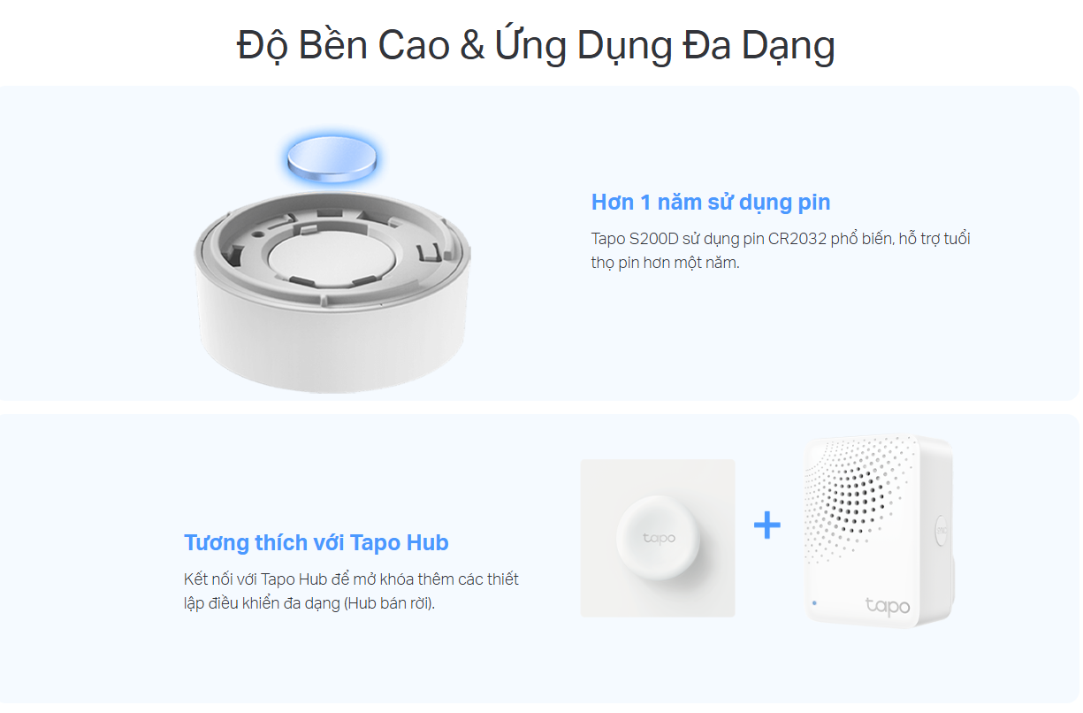Click the square wall plate behind the button
The width and height of the screenshot is (1083, 713).
(658, 539)
